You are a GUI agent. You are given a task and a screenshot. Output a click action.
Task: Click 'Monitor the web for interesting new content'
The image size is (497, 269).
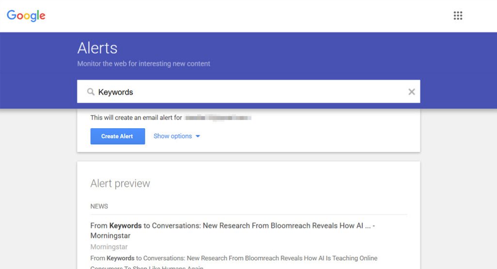pos(144,64)
